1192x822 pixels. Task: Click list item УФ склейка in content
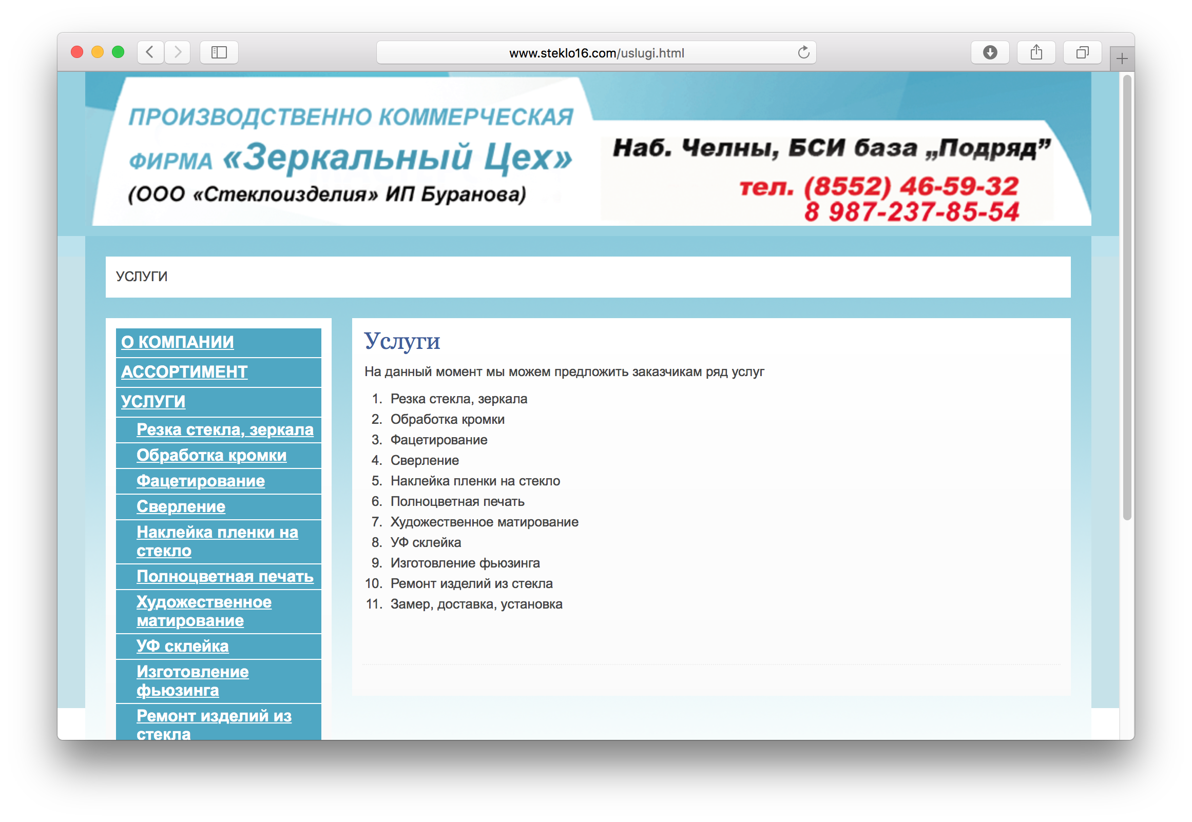click(426, 543)
